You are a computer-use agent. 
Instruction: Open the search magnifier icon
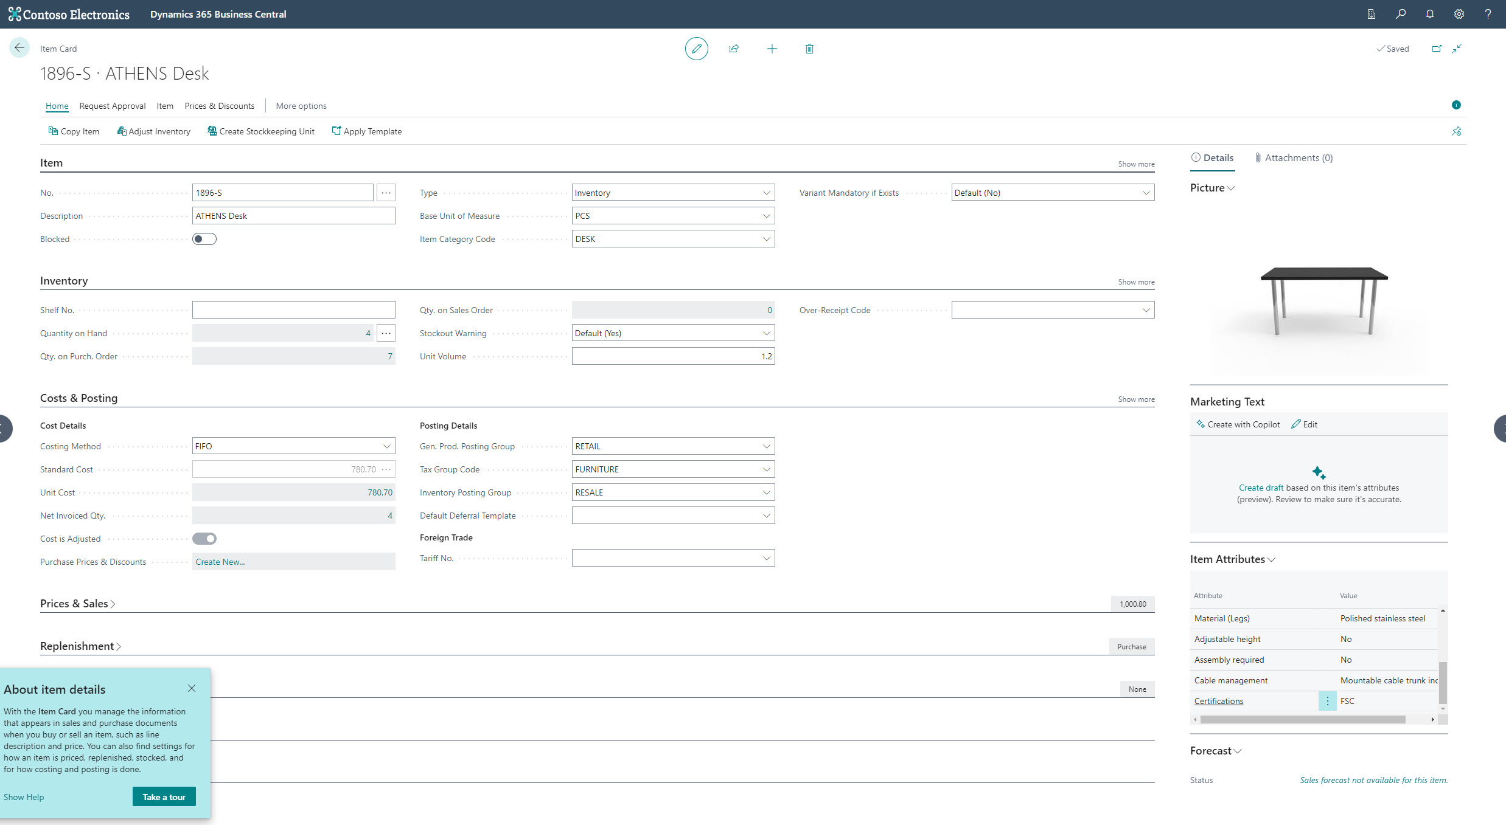tap(1401, 14)
